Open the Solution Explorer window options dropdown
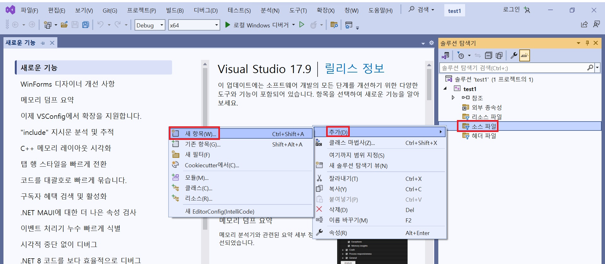Image resolution: width=605 pixels, height=264 pixels. coord(579,43)
